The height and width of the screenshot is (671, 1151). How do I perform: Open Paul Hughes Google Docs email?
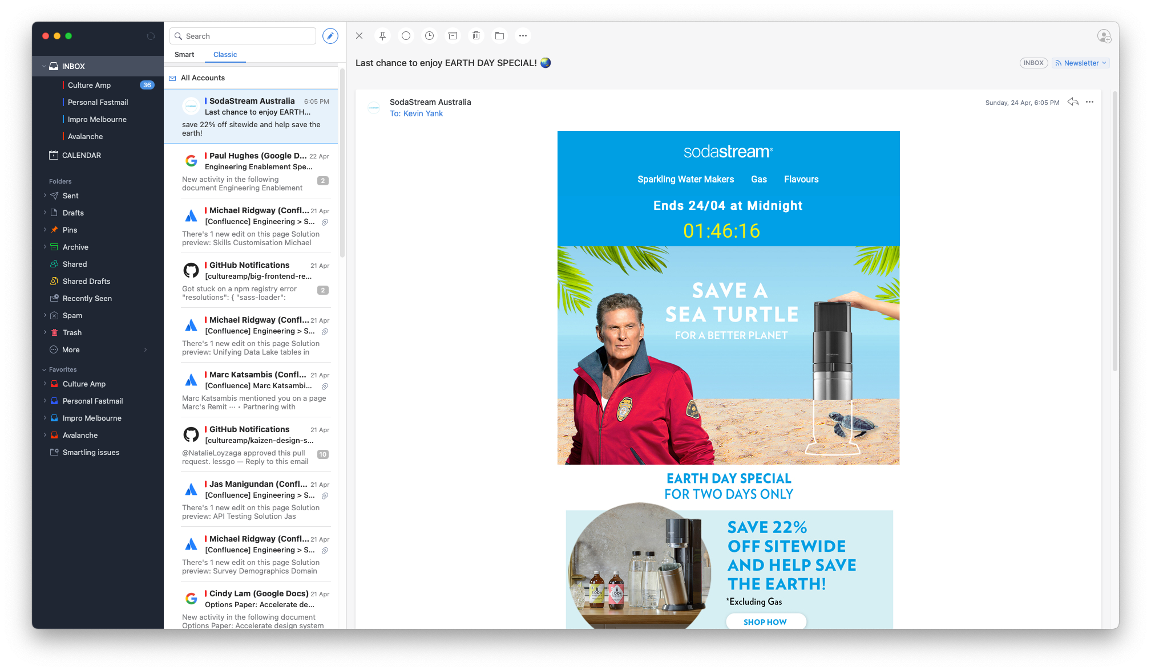tap(251, 171)
